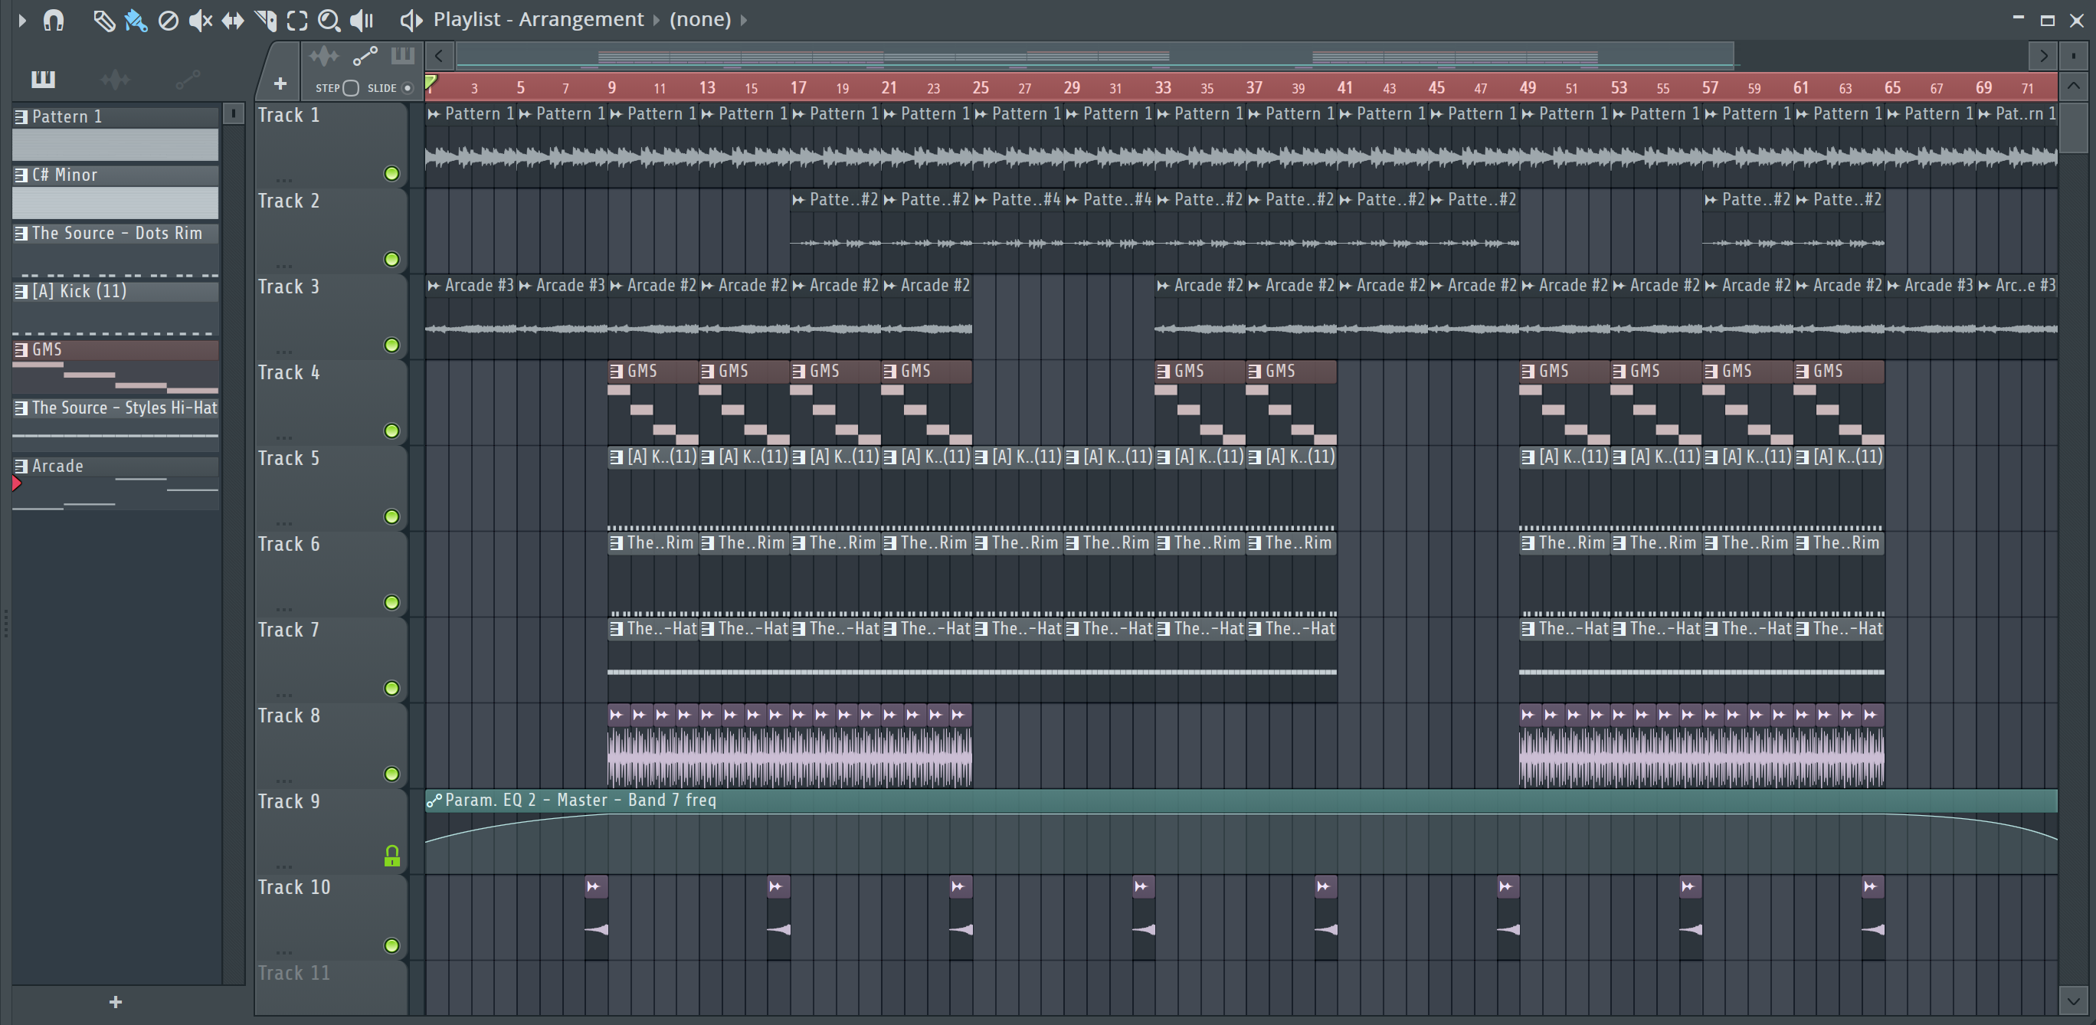Focus audio clips in playlist header
The image size is (2096, 1025).
point(324,56)
